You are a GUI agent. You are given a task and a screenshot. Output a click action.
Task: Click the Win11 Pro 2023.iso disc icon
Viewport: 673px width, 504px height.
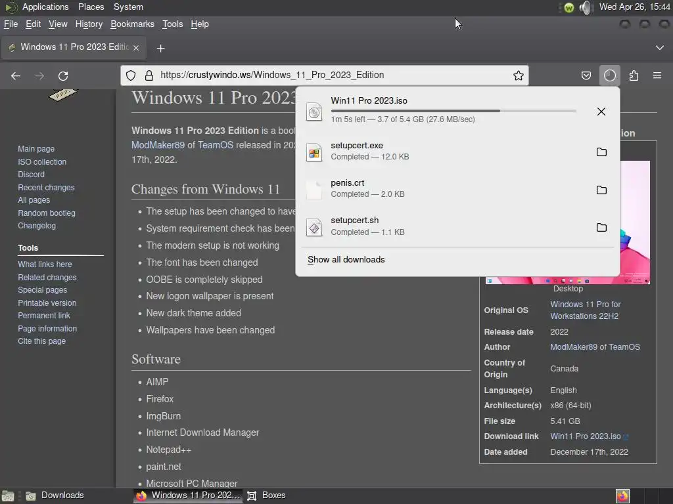pyautogui.click(x=314, y=112)
